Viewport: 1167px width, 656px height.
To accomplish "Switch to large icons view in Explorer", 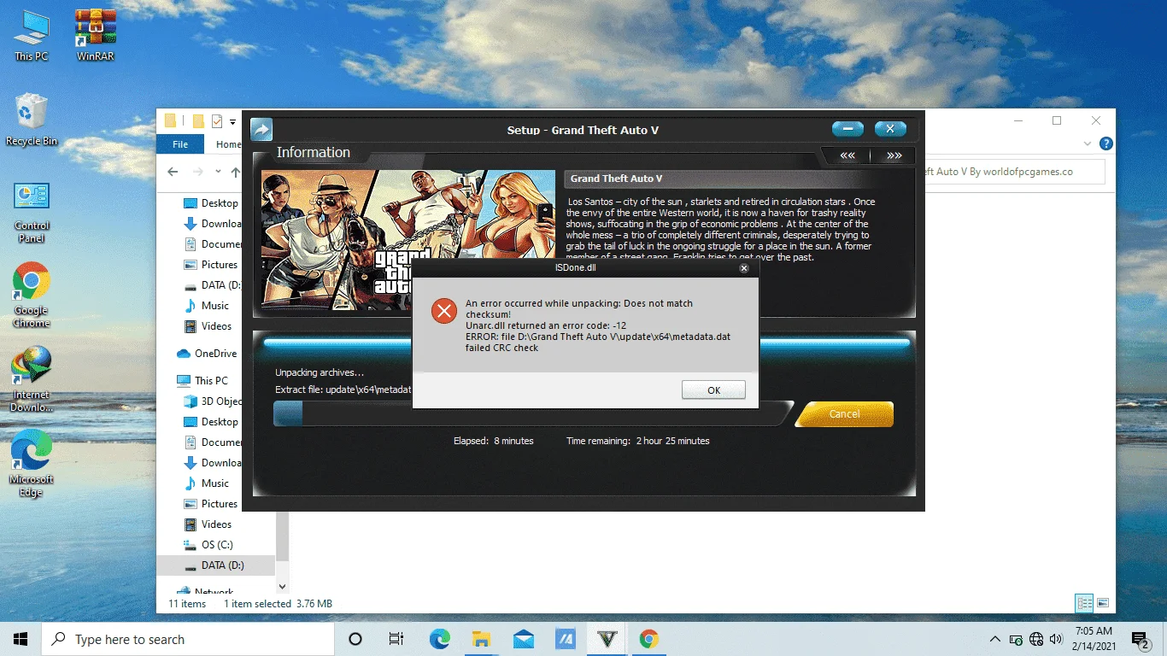I will (x=1103, y=603).
